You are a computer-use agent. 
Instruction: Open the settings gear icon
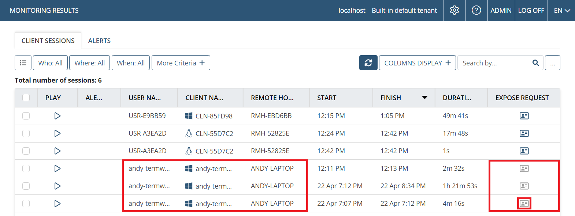(x=455, y=10)
